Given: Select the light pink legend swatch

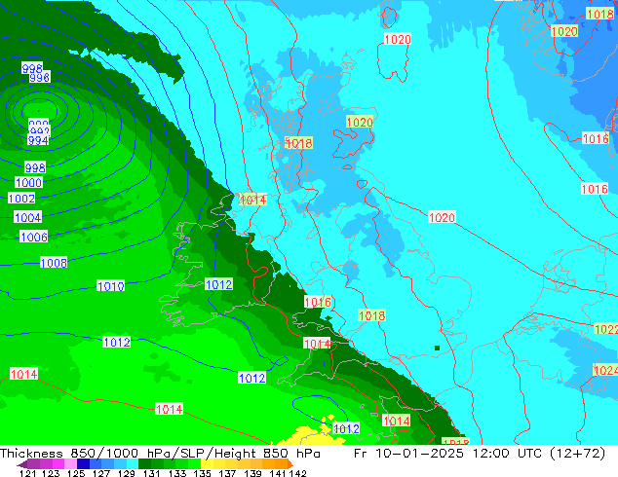Looking at the screenshot, I should (70, 464).
